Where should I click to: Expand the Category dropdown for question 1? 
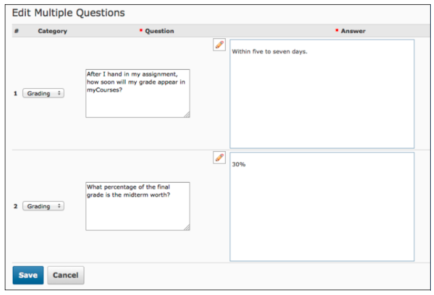tap(43, 93)
